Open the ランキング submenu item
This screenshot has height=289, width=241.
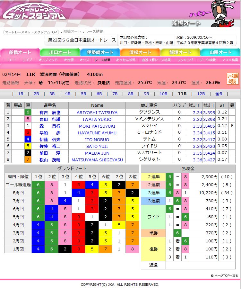185,60
